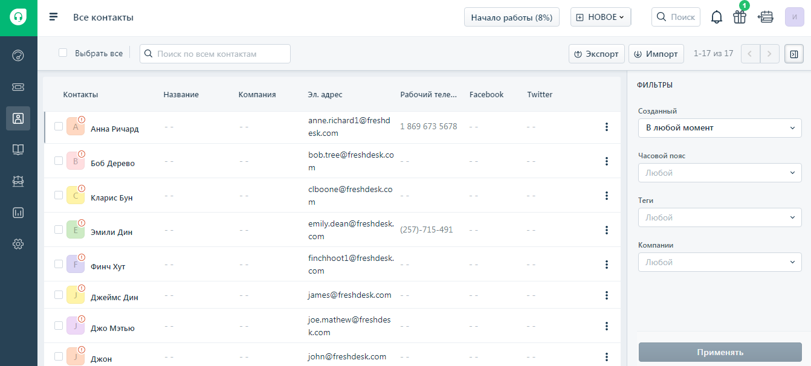Click the Импорт button
Viewport: 811px width, 366px height.
(656, 54)
